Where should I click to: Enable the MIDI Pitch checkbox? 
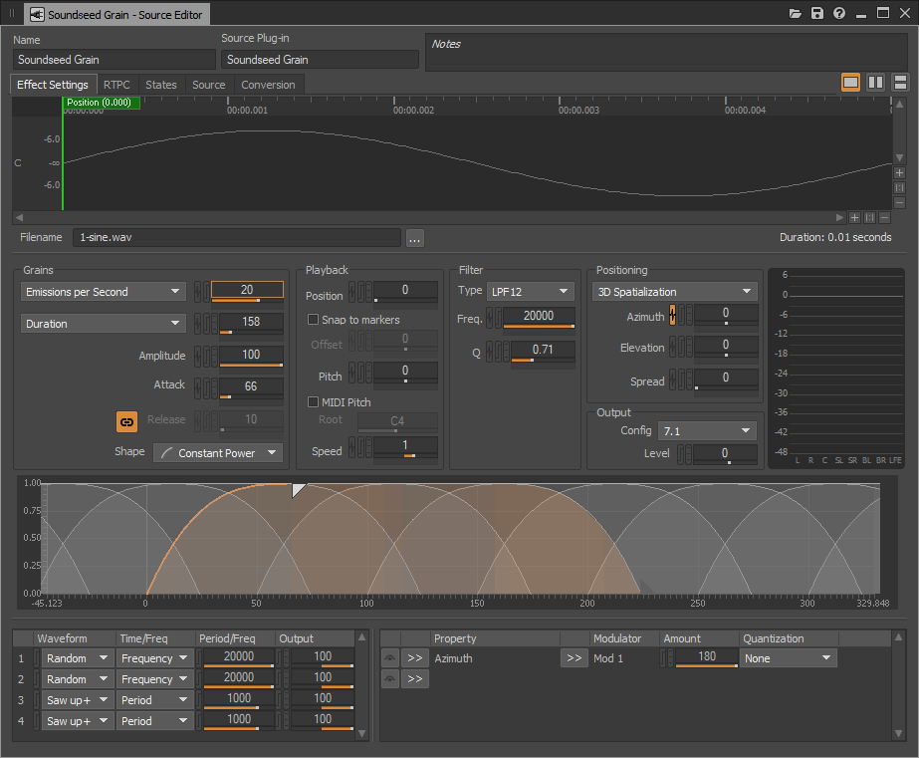pos(314,401)
